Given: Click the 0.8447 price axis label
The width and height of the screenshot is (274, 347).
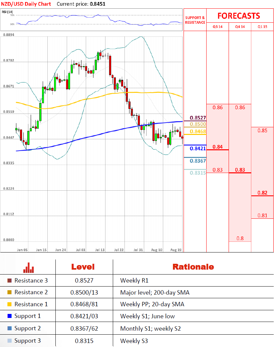Looking at the screenshot, I should (x=9, y=137).
